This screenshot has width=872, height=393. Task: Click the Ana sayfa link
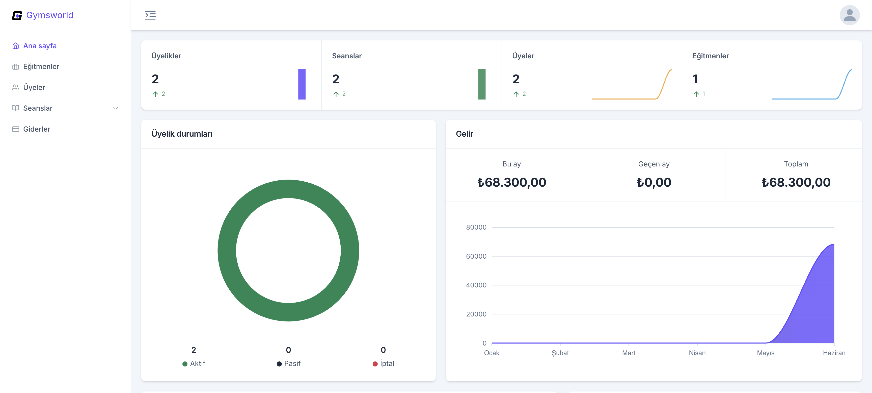(40, 46)
